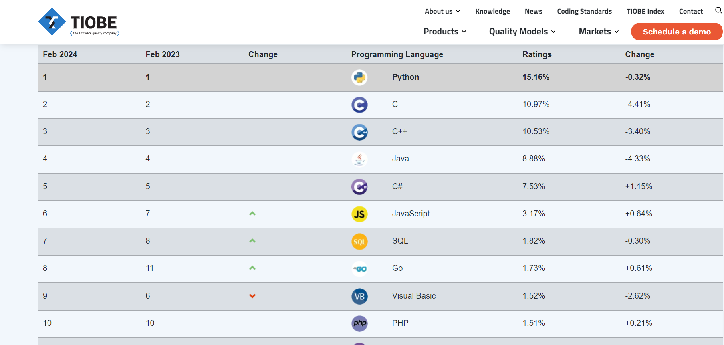Image resolution: width=724 pixels, height=345 pixels.
Task: Open the Contact page
Action: coord(691,11)
